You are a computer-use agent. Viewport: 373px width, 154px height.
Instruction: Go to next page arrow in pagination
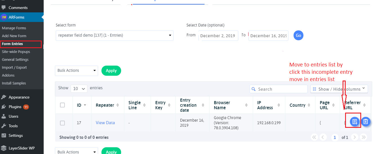(x=355, y=137)
